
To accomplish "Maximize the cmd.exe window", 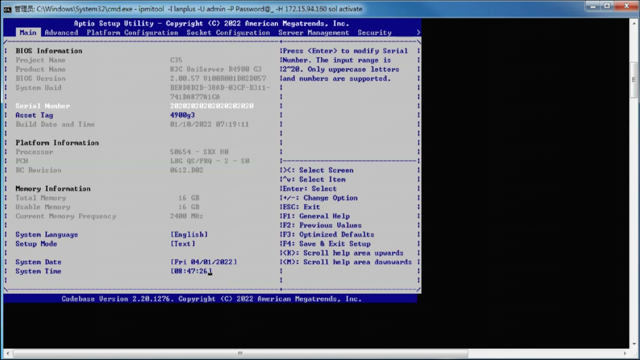I will (x=607, y=6).
